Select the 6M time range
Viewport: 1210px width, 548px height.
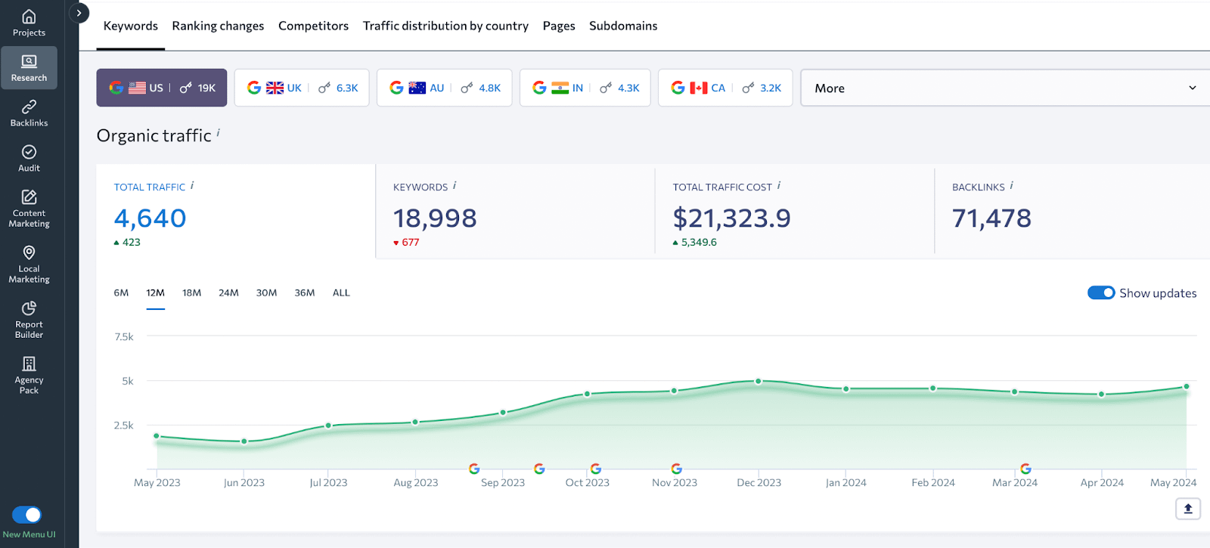(x=121, y=293)
